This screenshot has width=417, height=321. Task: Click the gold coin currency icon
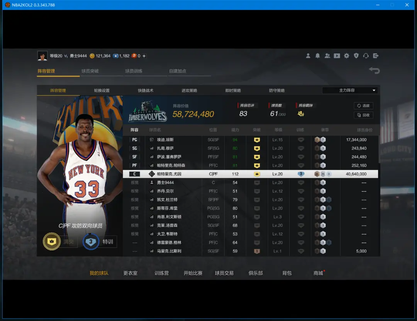[92, 56]
